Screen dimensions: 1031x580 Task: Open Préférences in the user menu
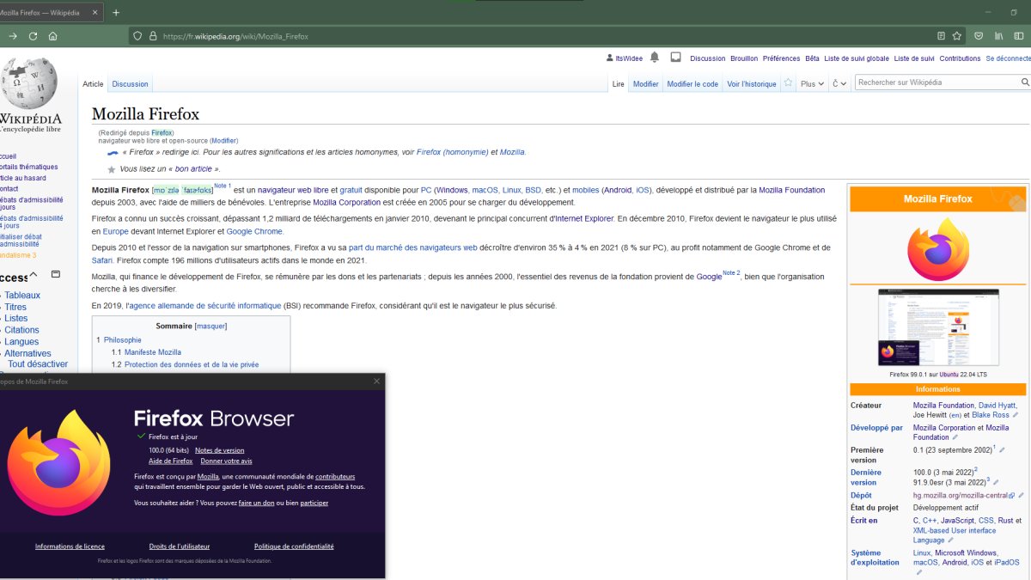click(781, 58)
